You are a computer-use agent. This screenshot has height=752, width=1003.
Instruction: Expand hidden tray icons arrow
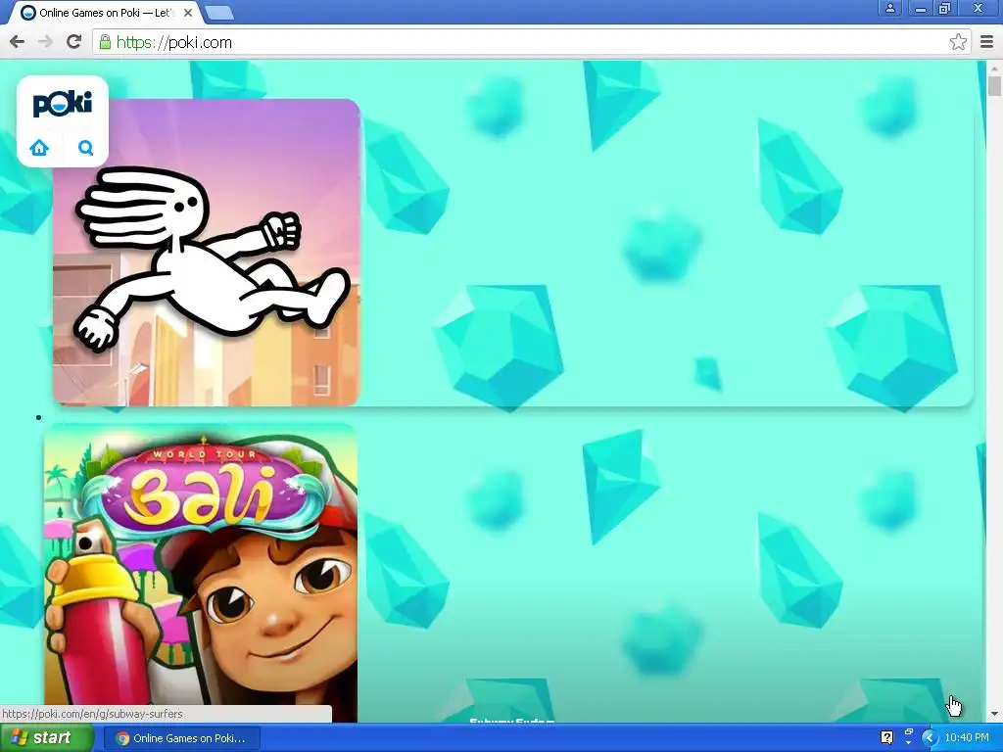click(930, 738)
